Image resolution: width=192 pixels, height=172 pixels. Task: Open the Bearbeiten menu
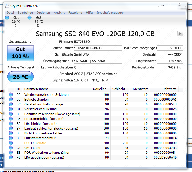[25, 13]
